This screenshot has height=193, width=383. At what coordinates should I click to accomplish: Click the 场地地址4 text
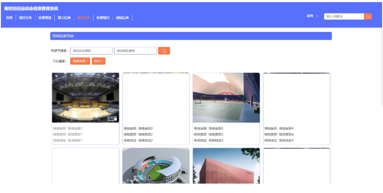(x=286, y=140)
